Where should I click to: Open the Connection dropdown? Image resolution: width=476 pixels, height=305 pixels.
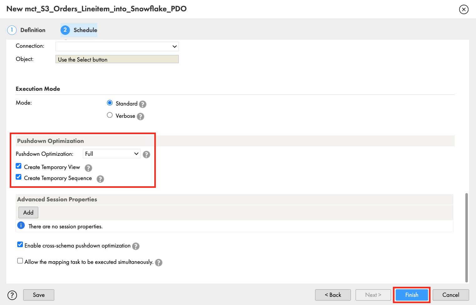(x=117, y=46)
